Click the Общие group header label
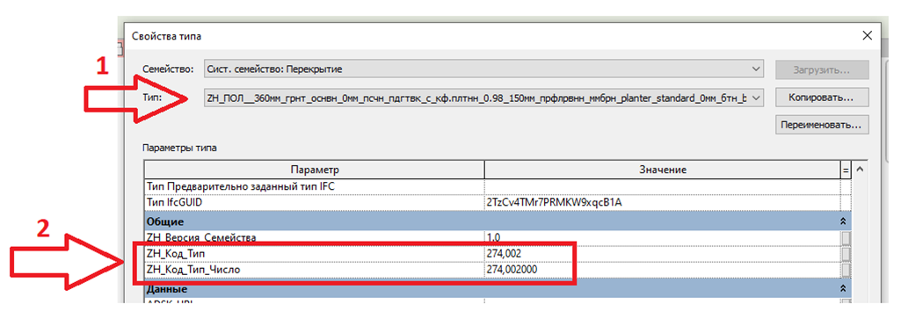Viewport: 901px width, 319px height. pos(165,221)
